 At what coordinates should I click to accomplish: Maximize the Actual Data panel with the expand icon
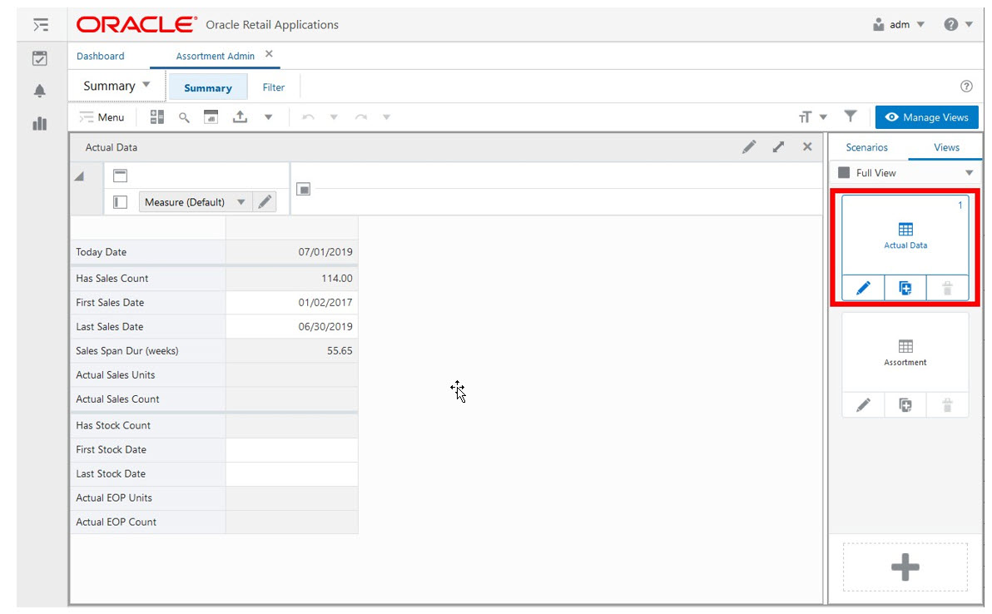point(778,146)
